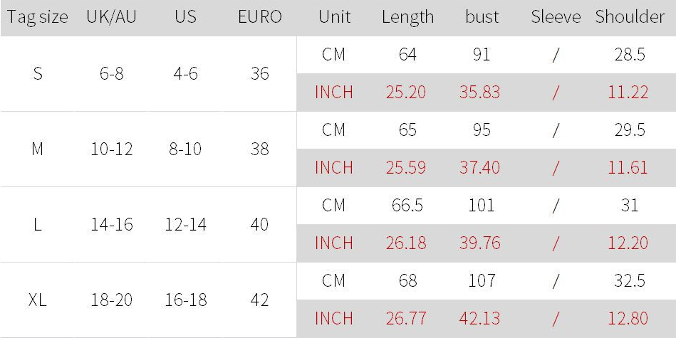The height and width of the screenshot is (338, 676).
Task: Click UK/AU size 10-12 cell
Action: coord(111,149)
